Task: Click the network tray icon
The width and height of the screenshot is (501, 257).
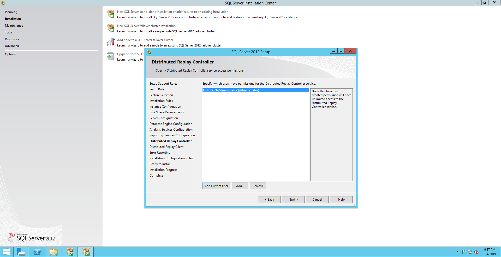Action: (x=470, y=252)
